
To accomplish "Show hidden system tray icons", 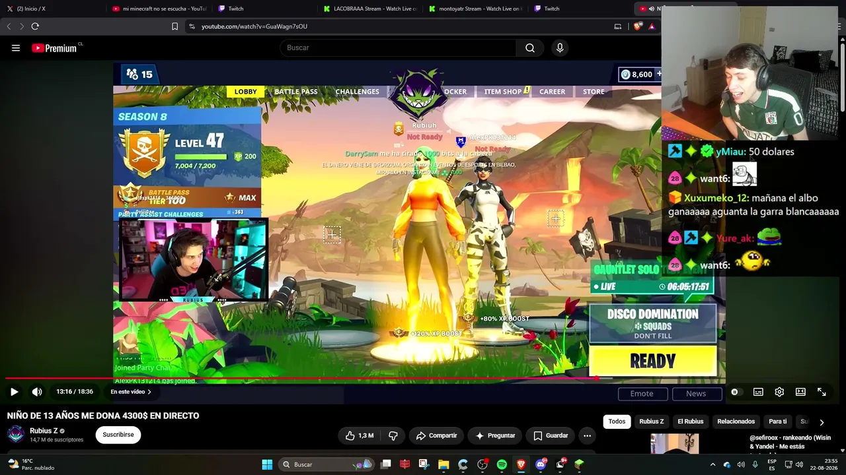I will coord(712,464).
